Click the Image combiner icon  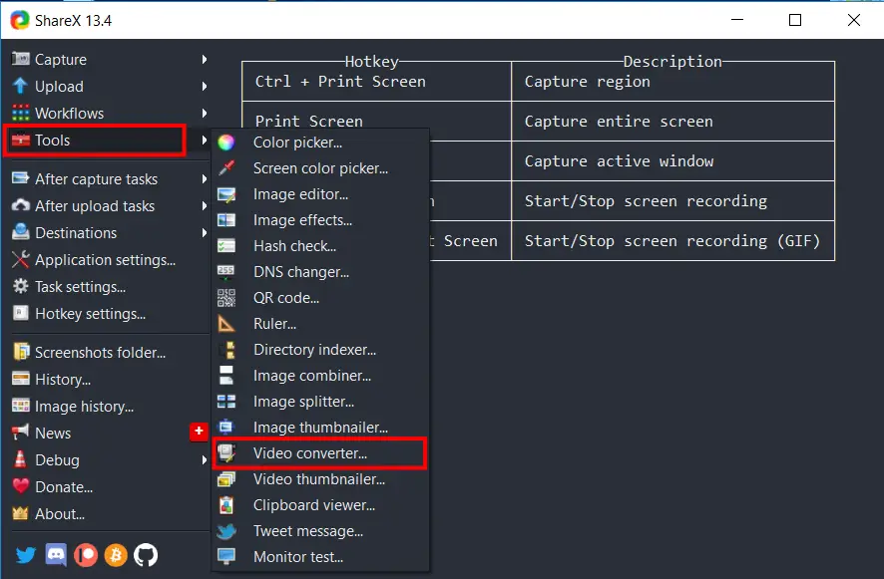click(x=226, y=376)
